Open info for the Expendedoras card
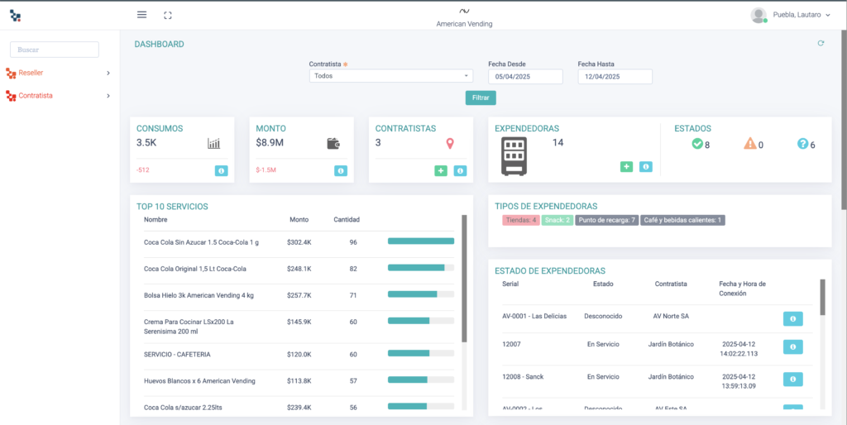The image size is (847, 425). (x=646, y=166)
